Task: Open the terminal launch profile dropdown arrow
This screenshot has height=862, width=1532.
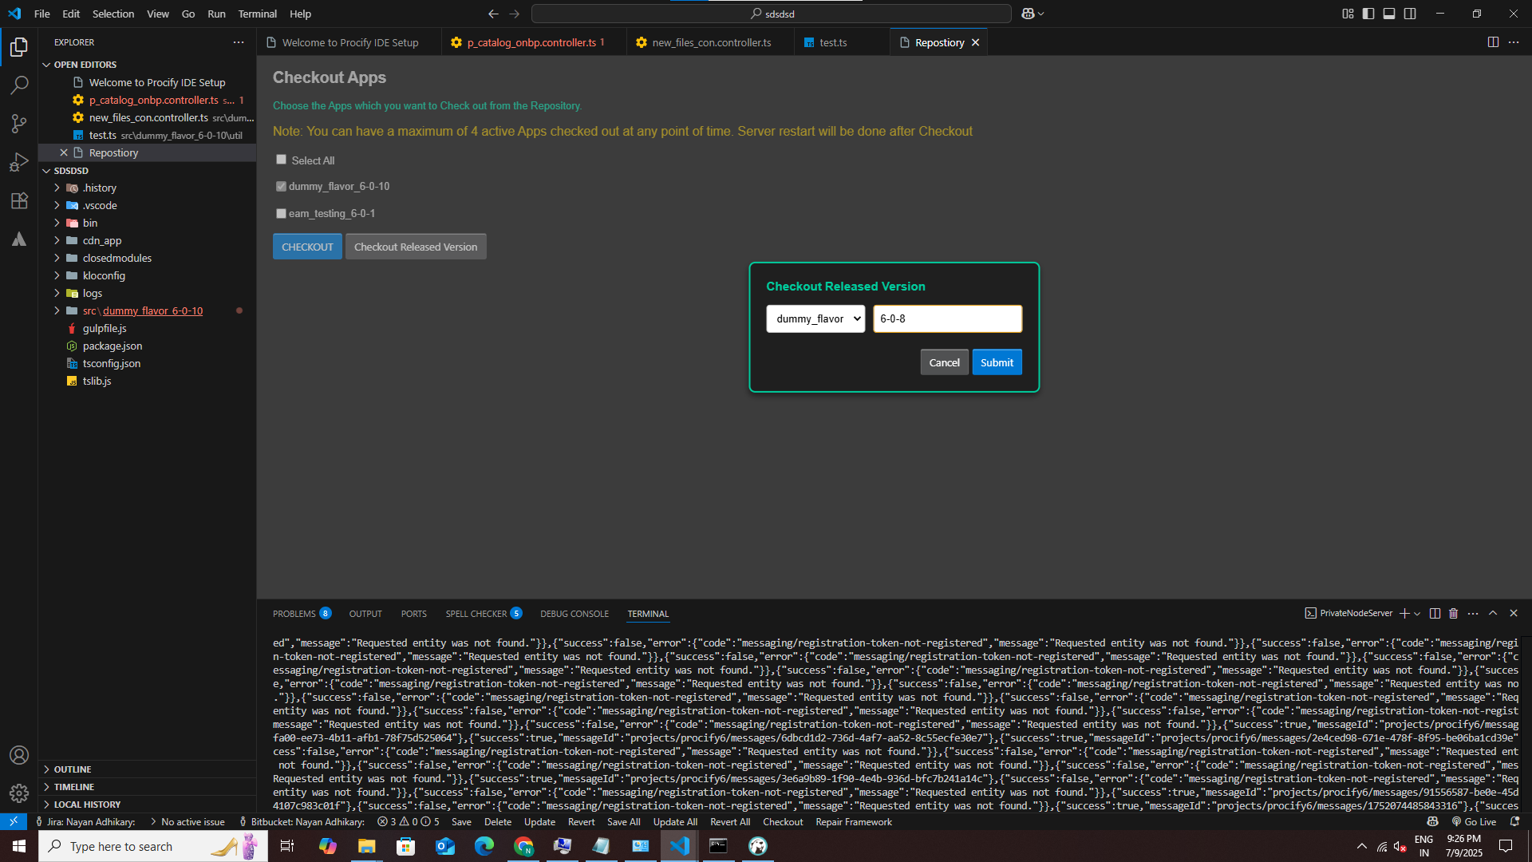Action: pyautogui.click(x=1417, y=613)
